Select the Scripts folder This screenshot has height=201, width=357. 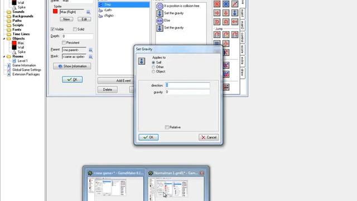[18, 25]
